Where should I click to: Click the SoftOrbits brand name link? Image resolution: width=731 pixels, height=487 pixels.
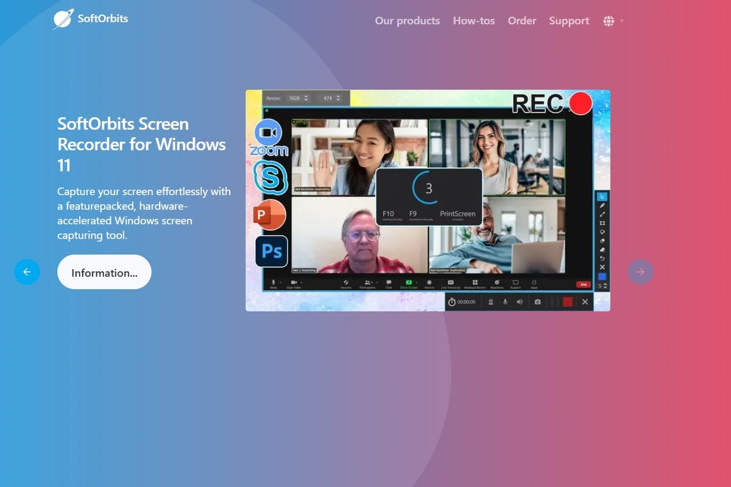click(103, 18)
